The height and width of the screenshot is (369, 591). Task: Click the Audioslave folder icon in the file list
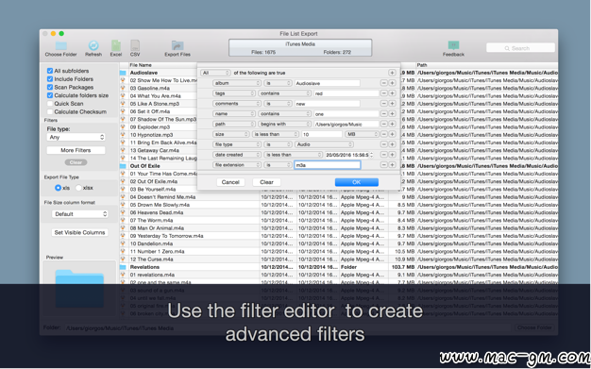(x=123, y=73)
